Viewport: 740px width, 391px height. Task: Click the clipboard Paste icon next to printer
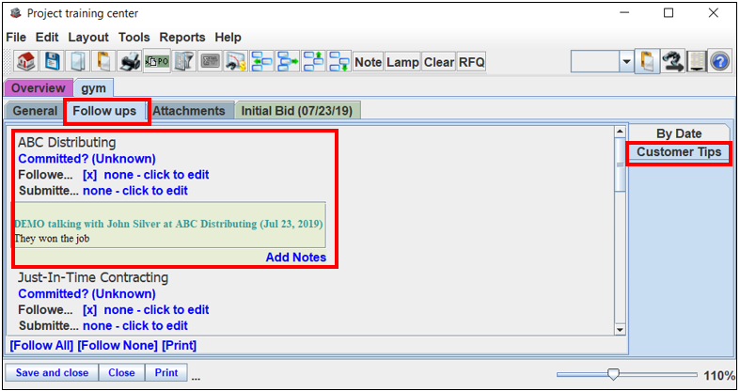pos(102,62)
